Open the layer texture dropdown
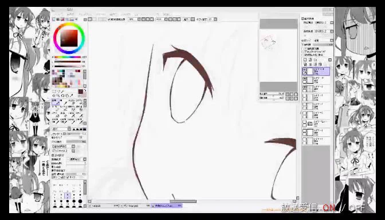The image size is (385, 220). [x=332, y=22]
